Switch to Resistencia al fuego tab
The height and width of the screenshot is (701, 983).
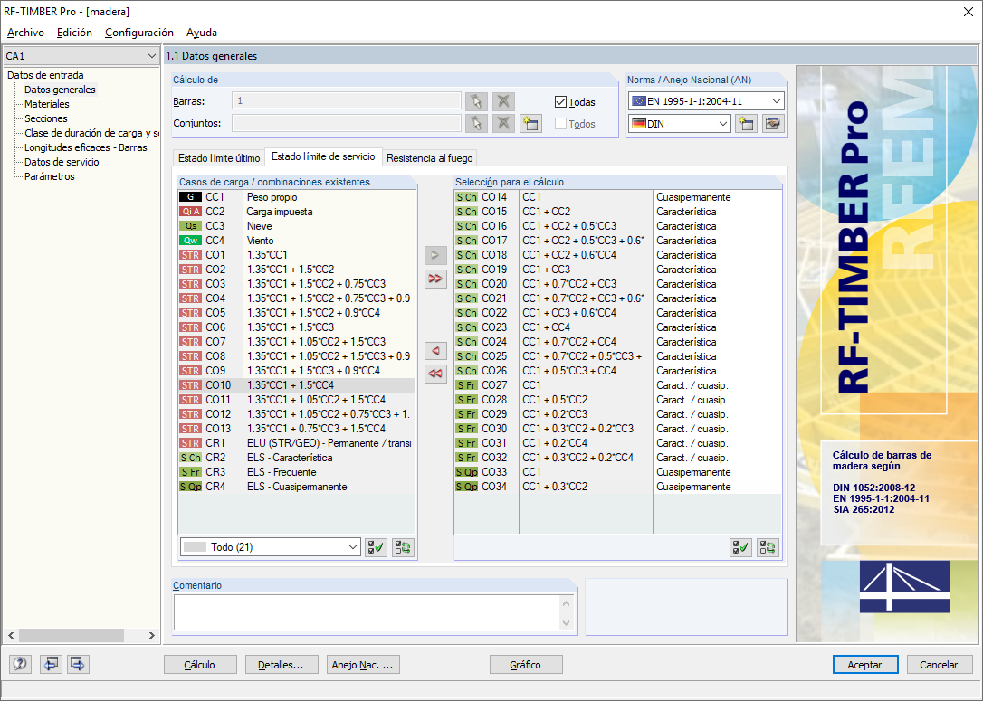(x=429, y=158)
